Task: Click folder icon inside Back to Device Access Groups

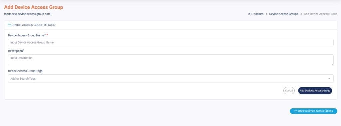Action: click(x=296, y=111)
